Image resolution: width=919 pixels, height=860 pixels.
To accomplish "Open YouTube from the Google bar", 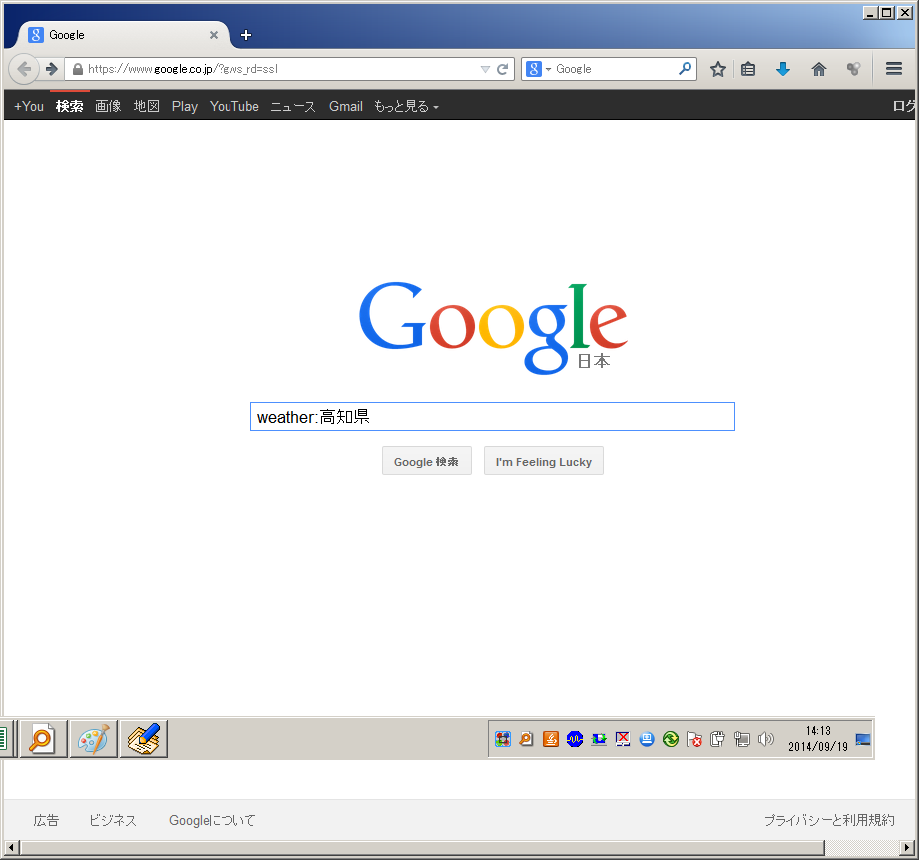I will 233,106.
